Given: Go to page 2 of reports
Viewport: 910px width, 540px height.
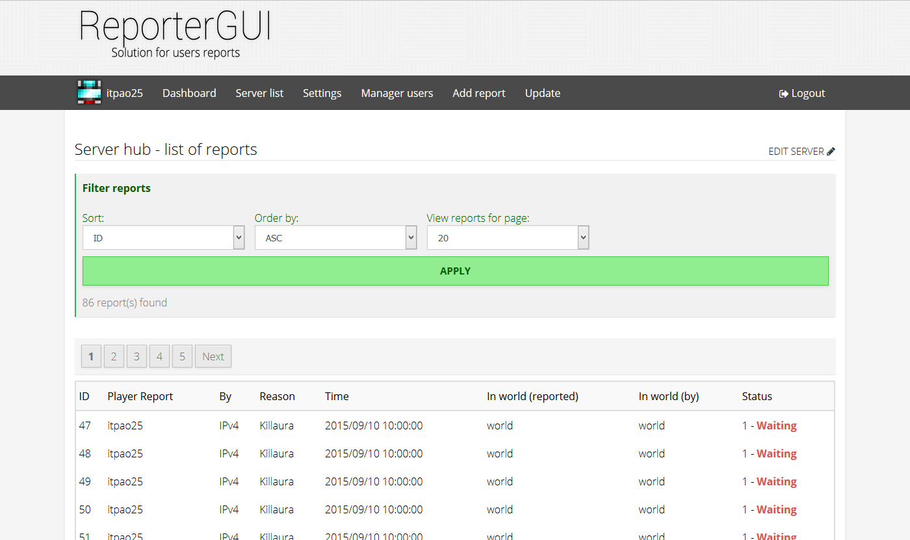Looking at the screenshot, I should pos(114,356).
